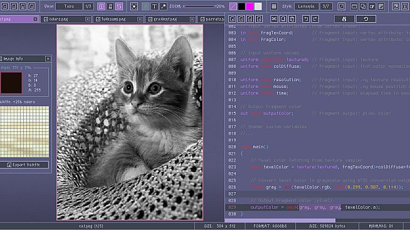Close the colors.png tab

point(87,19)
